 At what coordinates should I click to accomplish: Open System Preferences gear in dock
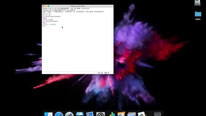tap(100, 114)
